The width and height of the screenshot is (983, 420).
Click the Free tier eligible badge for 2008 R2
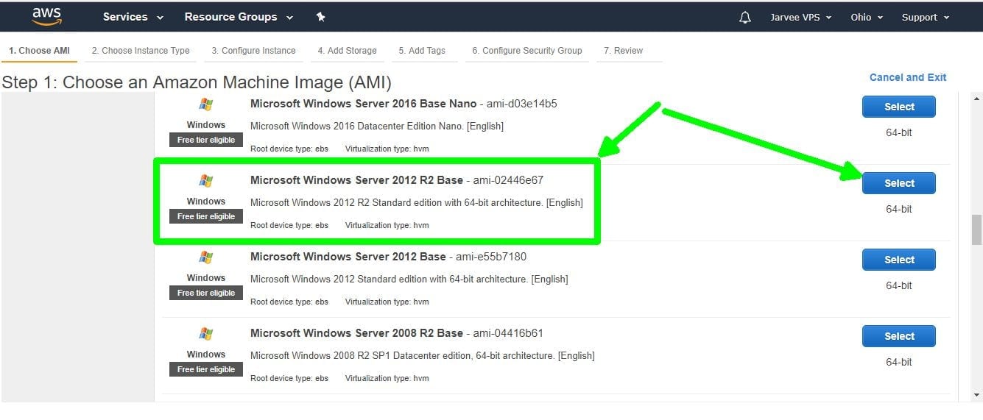pos(206,369)
